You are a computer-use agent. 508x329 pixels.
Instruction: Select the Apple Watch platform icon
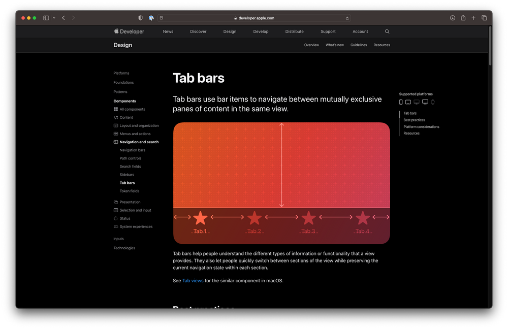[432, 102]
